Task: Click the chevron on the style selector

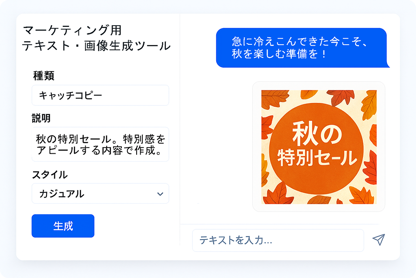Action: (x=161, y=194)
